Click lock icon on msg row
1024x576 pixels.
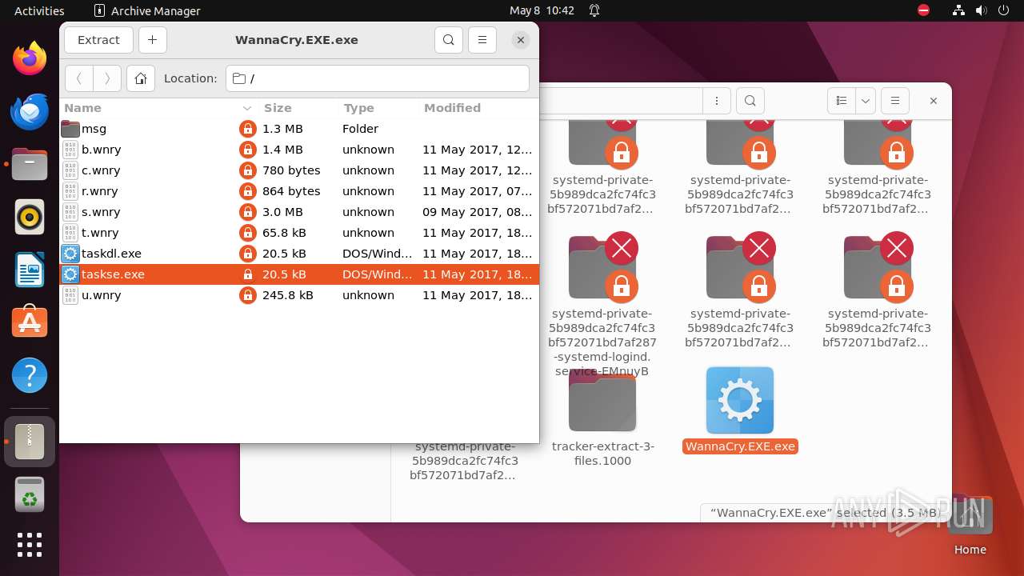pyautogui.click(x=248, y=129)
